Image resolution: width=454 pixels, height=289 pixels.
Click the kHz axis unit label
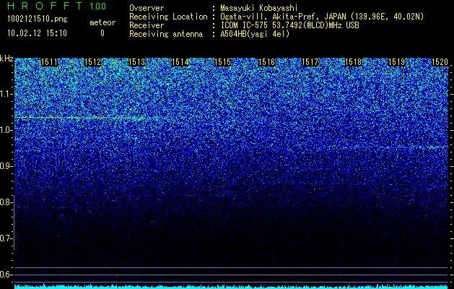6,59
